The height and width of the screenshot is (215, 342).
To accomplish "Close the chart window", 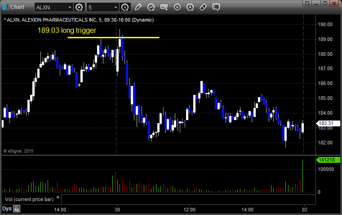I will coord(334,3).
